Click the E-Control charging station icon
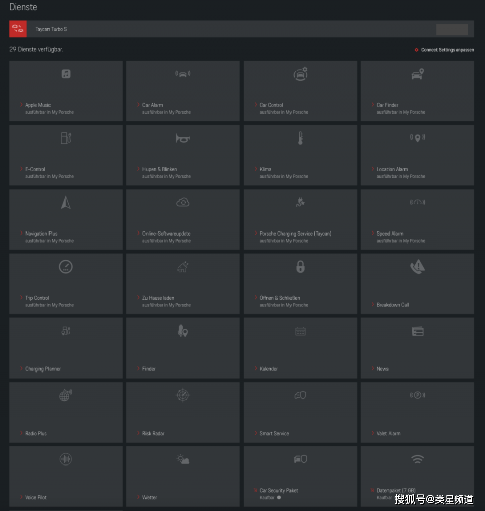The image size is (485, 511). 66,138
